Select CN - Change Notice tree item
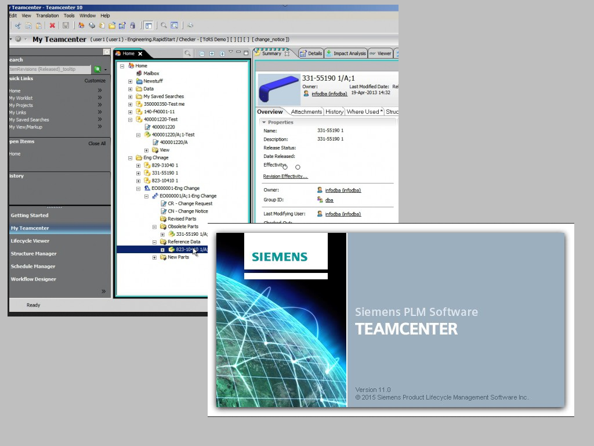 (x=187, y=211)
